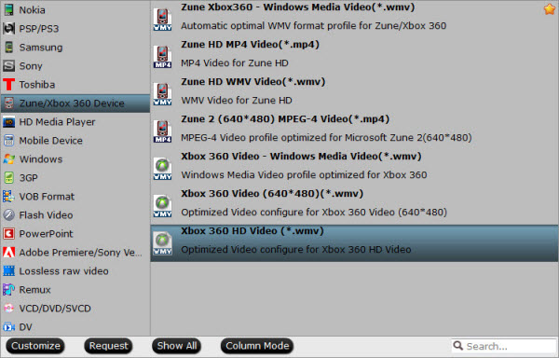The image size is (559, 358).
Task: Click the PowerPoint category icon
Action: 8,234
